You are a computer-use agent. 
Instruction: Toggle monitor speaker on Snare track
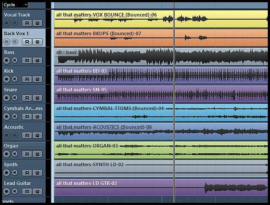[x=15, y=98]
